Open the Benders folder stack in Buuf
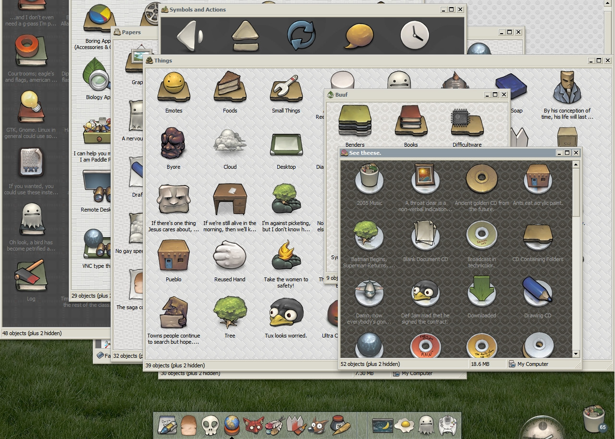Image resolution: width=615 pixels, height=439 pixels. [355, 120]
